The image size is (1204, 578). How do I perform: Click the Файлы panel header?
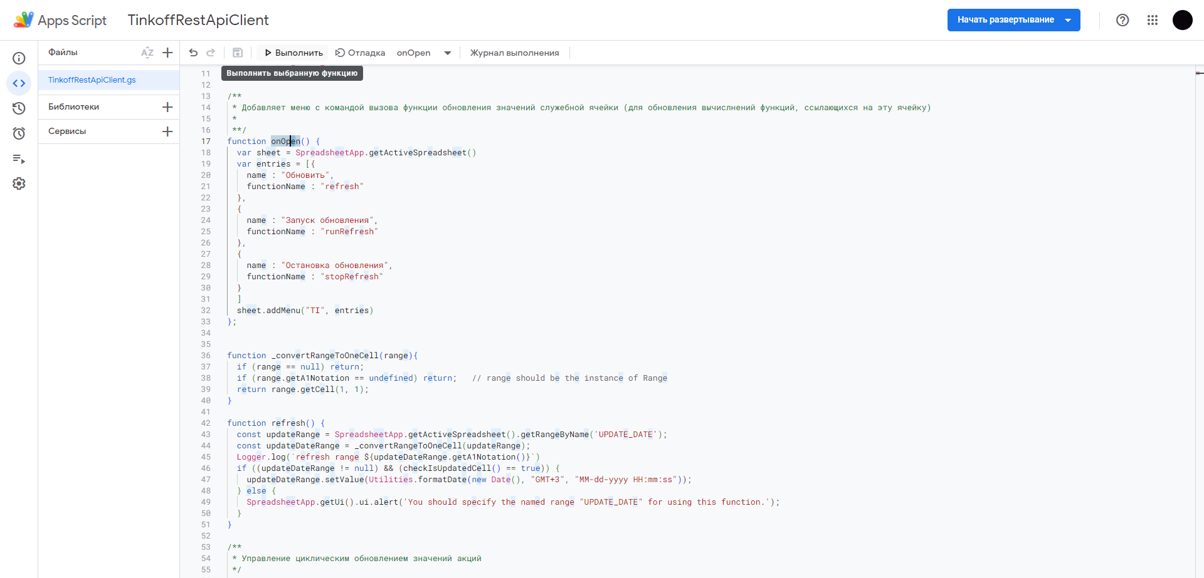tap(63, 53)
